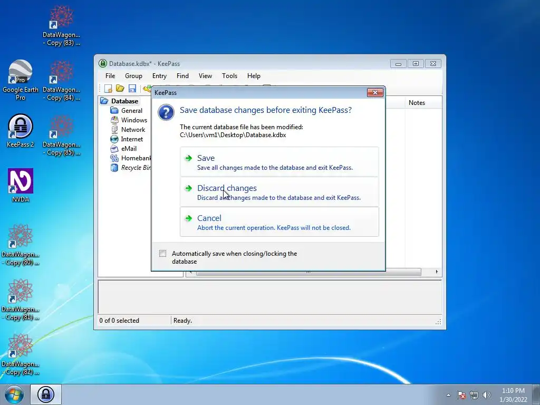Viewport: 540px width, 405px height.
Task: Open the Group menu
Action: tap(133, 76)
